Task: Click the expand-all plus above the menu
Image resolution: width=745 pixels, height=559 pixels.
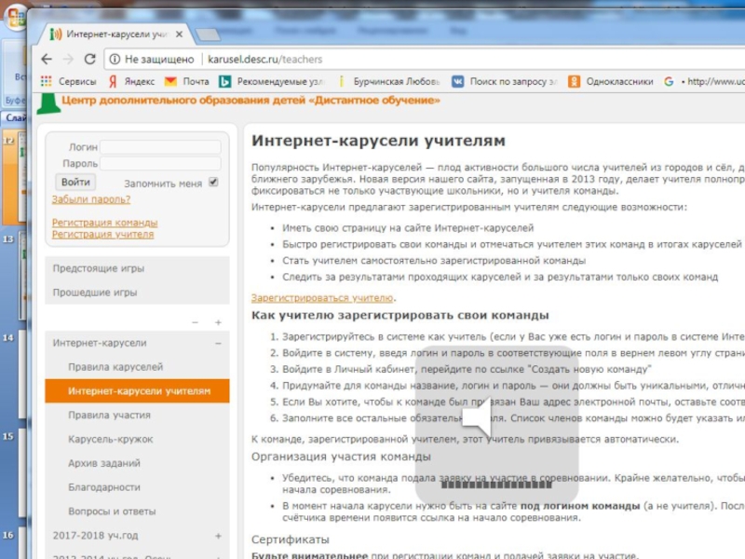Action: point(218,322)
